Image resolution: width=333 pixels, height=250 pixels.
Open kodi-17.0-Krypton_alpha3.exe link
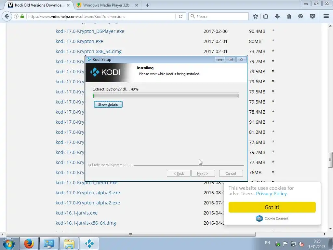coord(88,193)
